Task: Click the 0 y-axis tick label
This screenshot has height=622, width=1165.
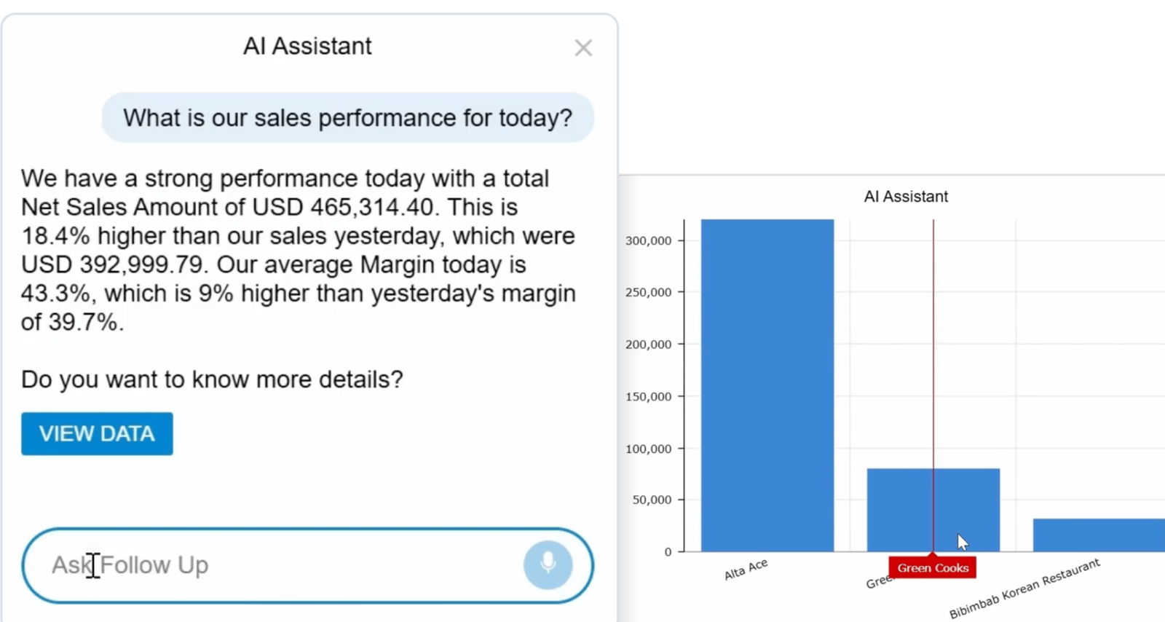Action: (668, 552)
